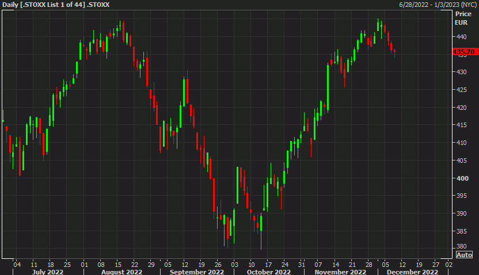479x275 pixels.
Task: Click the '21' date tick in November
Action: point(352,265)
